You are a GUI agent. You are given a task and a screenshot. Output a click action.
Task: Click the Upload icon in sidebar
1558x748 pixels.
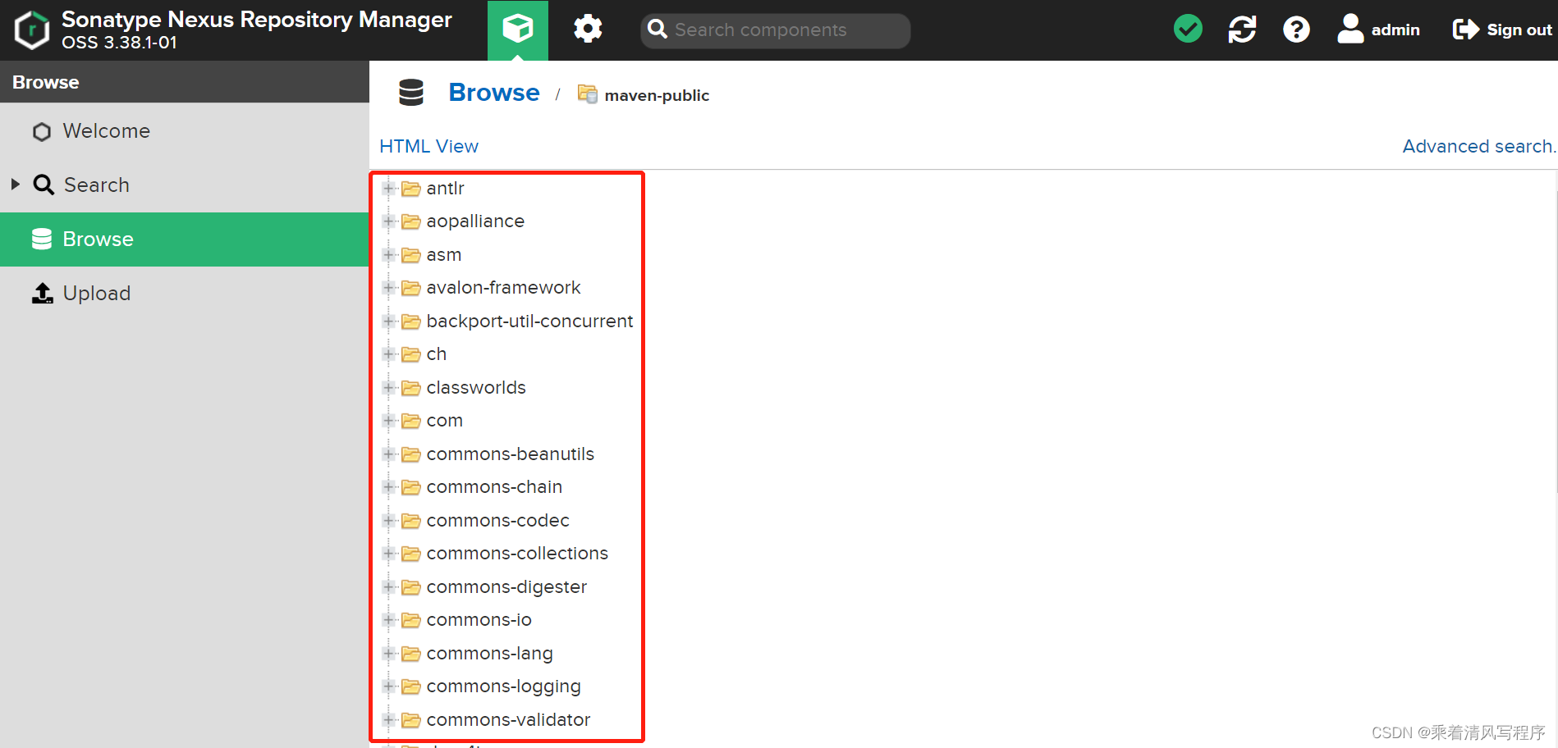(x=42, y=293)
